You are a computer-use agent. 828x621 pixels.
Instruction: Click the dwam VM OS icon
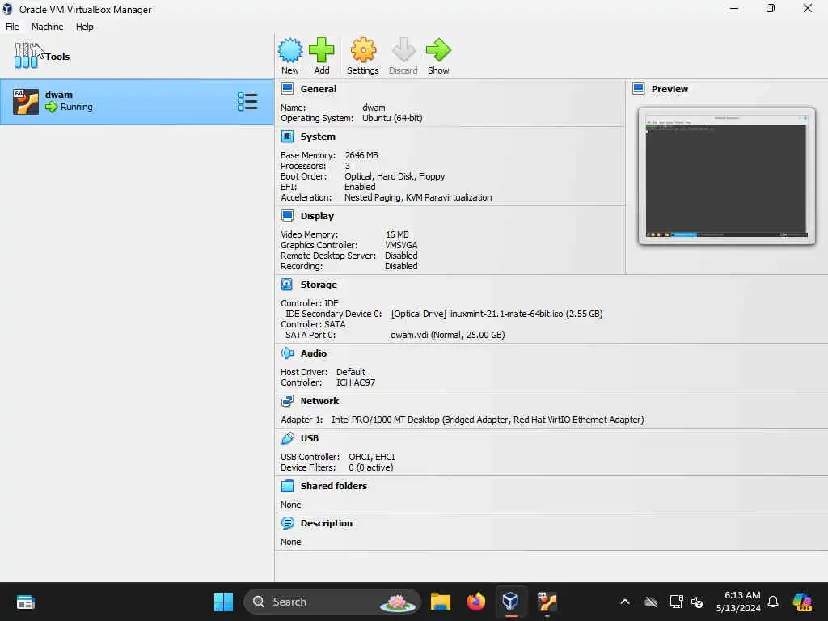26,101
